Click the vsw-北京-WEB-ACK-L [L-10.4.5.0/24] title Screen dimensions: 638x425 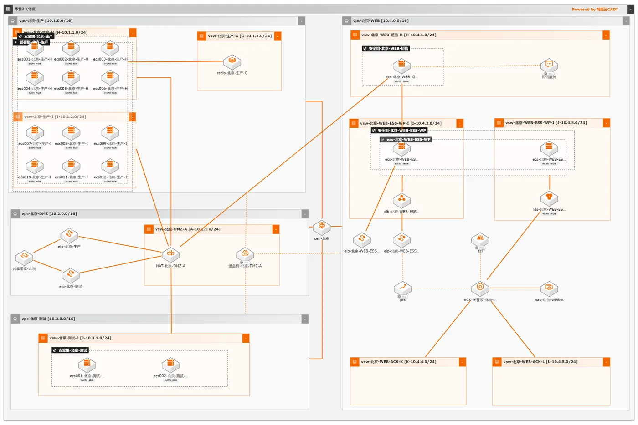click(x=540, y=362)
